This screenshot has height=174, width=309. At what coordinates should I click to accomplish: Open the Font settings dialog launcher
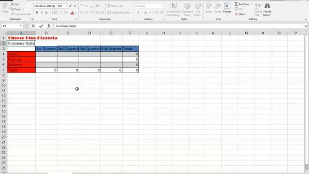[x=76, y=19]
